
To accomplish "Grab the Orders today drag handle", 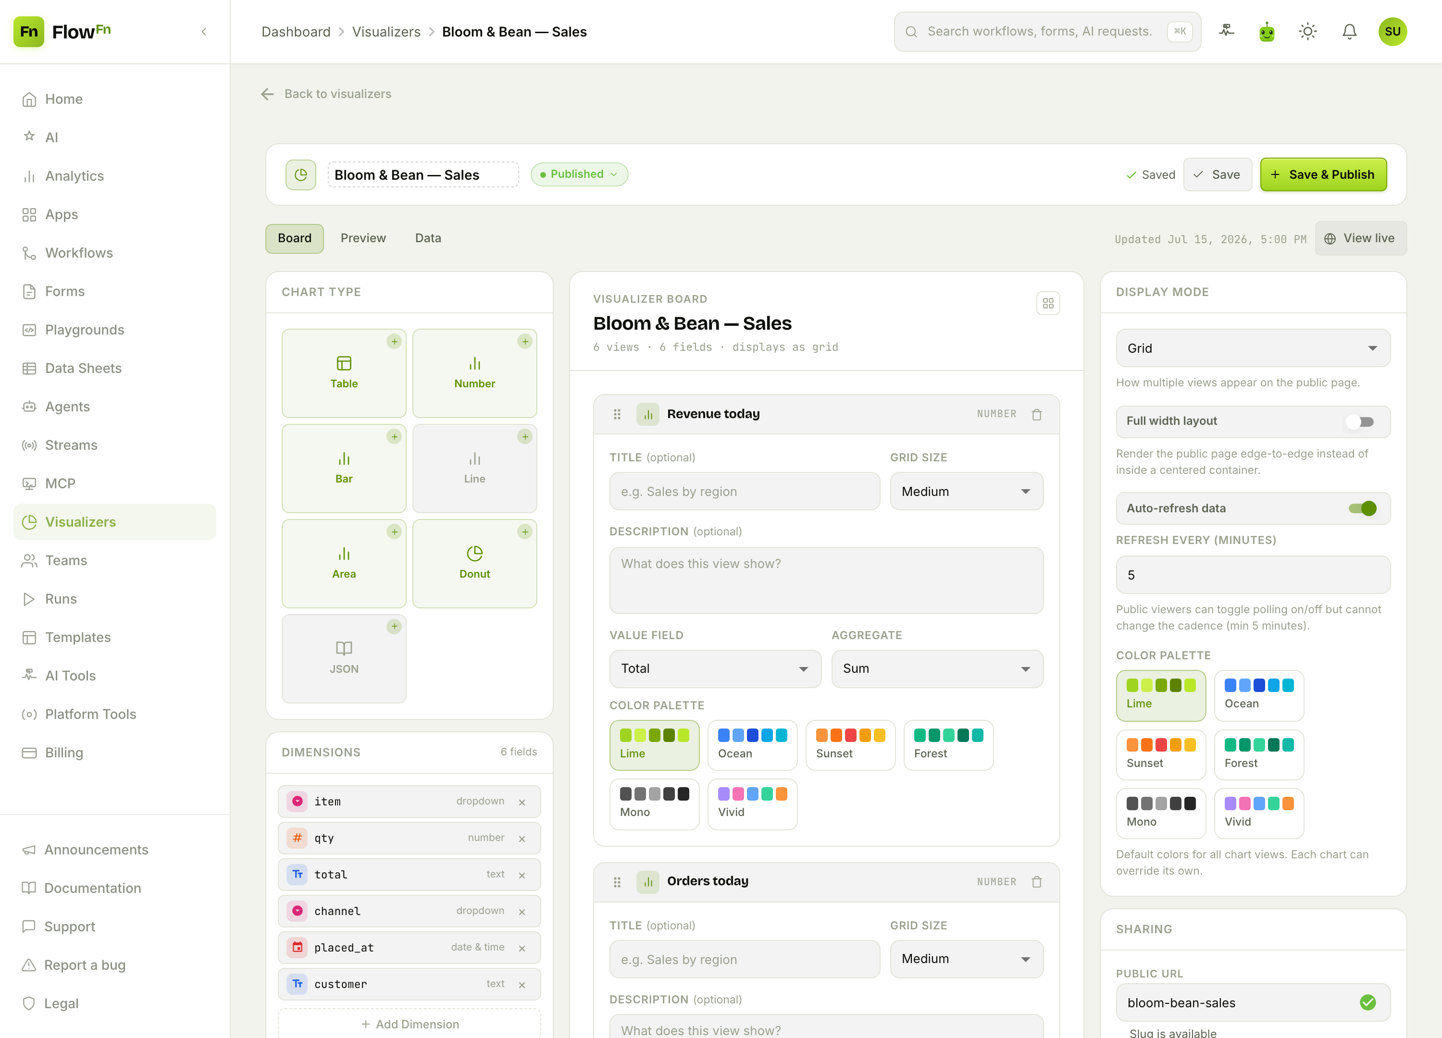I will click(617, 882).
